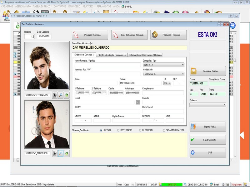Click magnifier icon for ZAC_EFRON.JPG photo
The image size is (250, 187).
click(61, 153)
